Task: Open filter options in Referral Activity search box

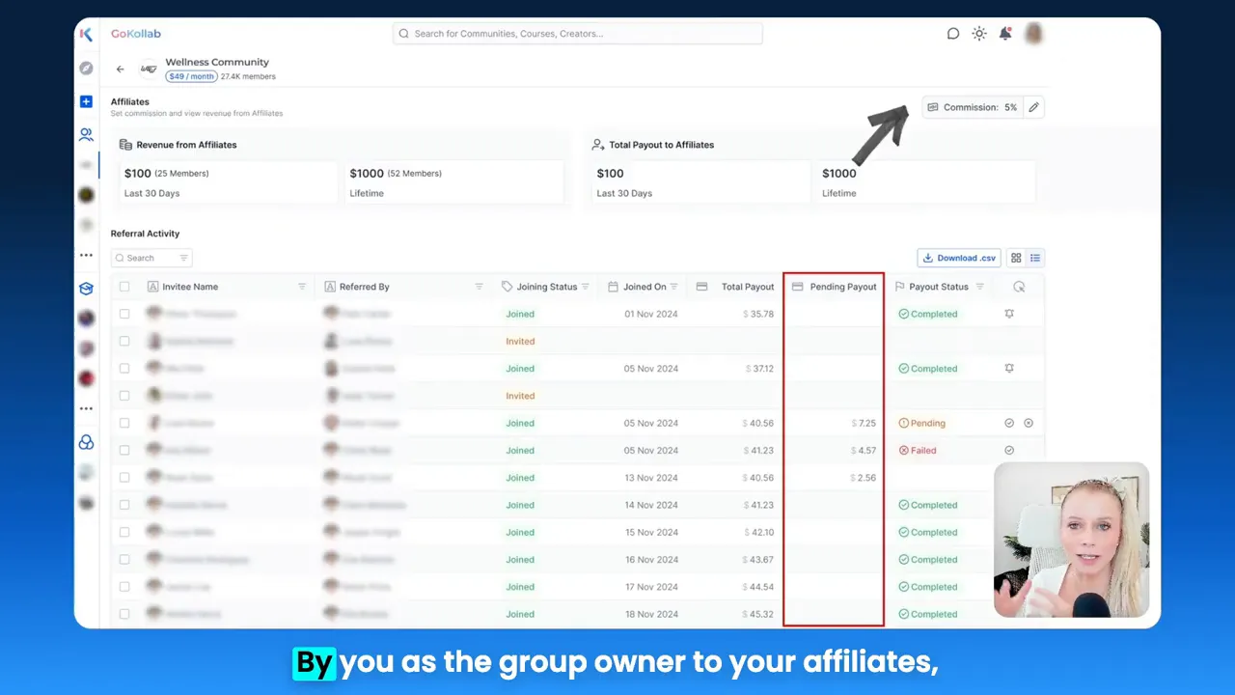Action: pos(183,258)
